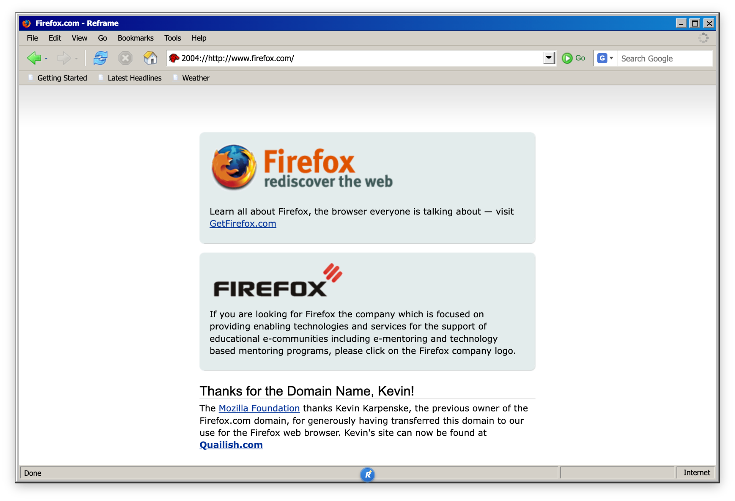
Task: Expand the address bar history dropdown
Action: tap(549, 58)
